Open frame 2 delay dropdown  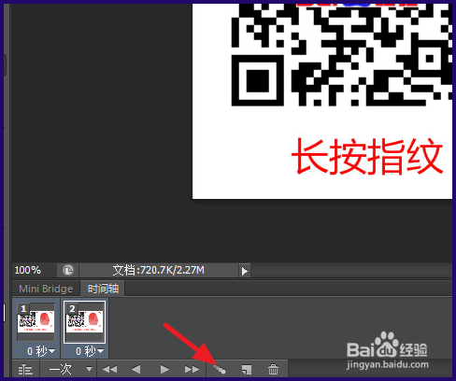(x=90, y=351)
